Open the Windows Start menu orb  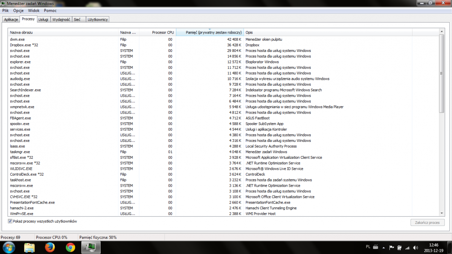click(9, 247)
